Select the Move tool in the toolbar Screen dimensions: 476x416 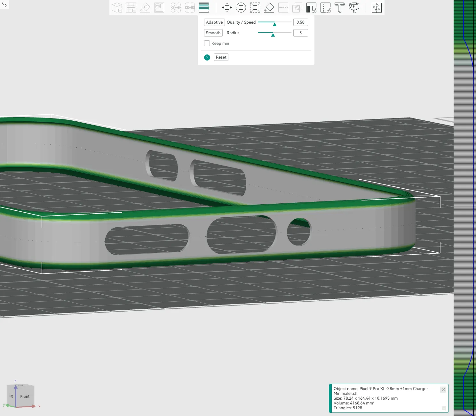click(x=227, y=8)
